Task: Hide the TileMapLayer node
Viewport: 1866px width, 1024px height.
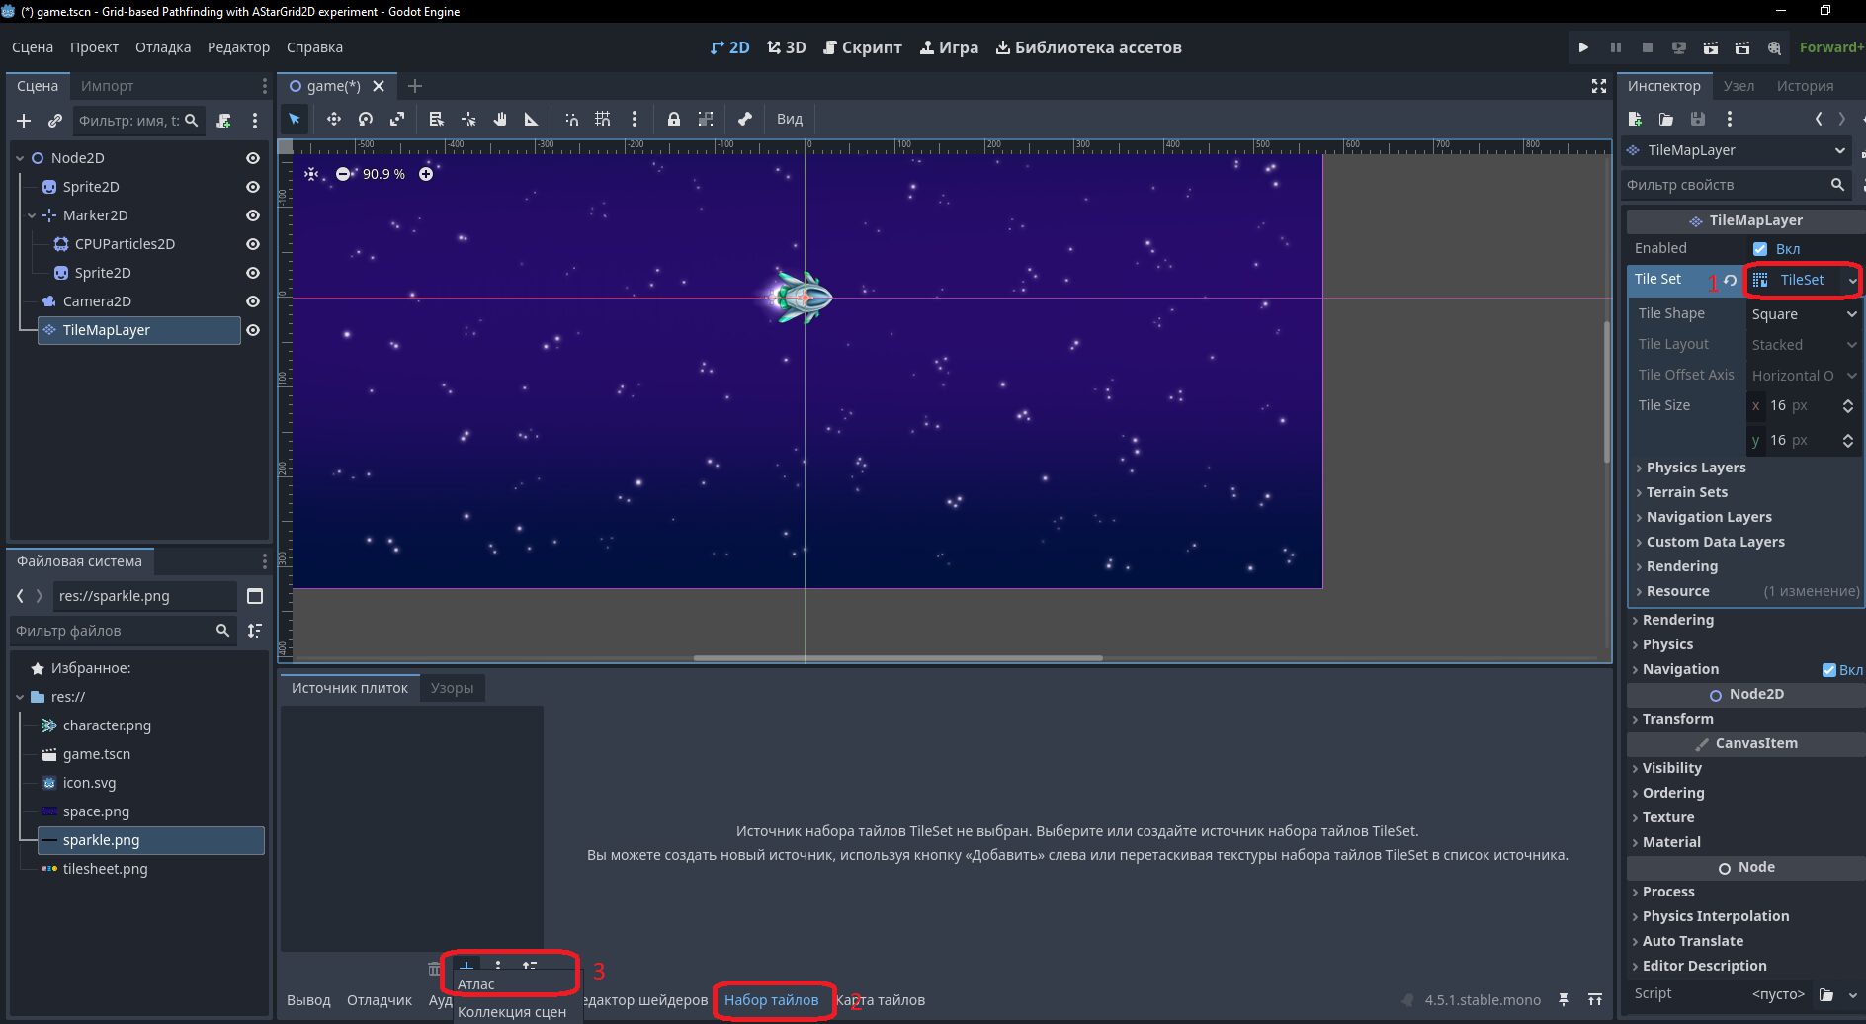Action: (x=253, y=330)
